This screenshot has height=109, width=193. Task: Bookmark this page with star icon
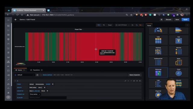131,15
